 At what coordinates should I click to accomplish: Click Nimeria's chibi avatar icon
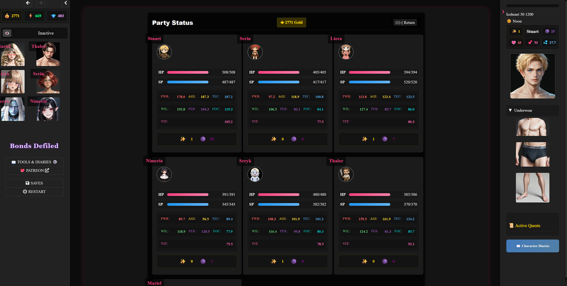point(164,174)
